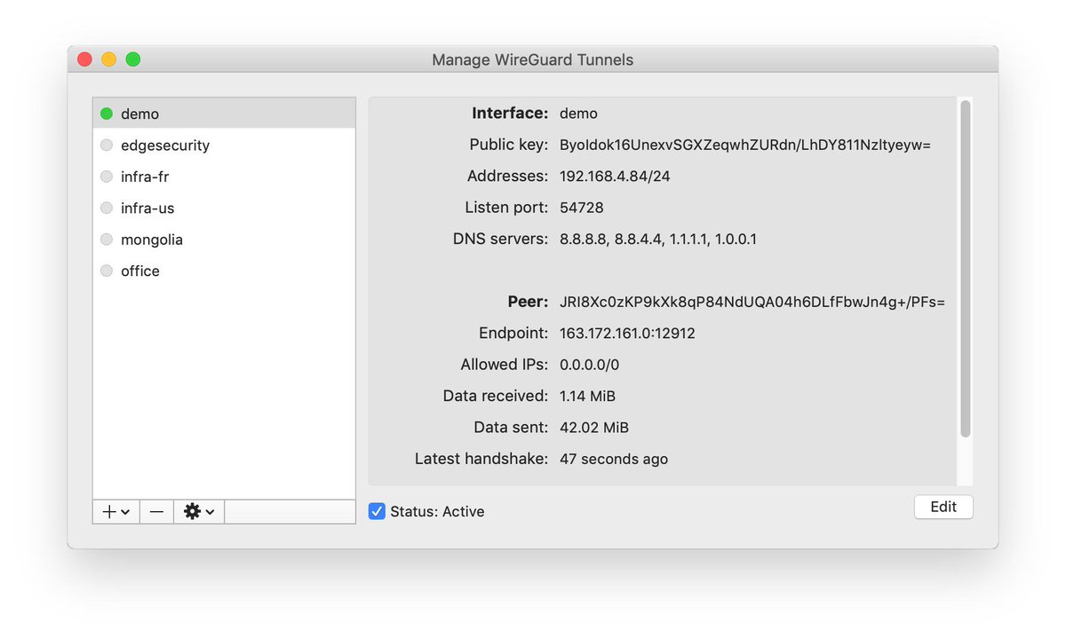1066x638 pixels.
Task: Click the gray status dot beside office
Action: 107,272
